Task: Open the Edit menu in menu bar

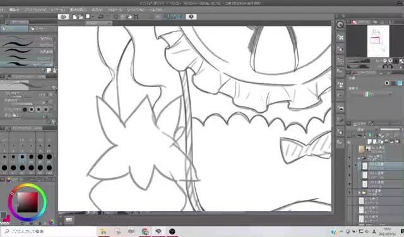Action: 15,10
